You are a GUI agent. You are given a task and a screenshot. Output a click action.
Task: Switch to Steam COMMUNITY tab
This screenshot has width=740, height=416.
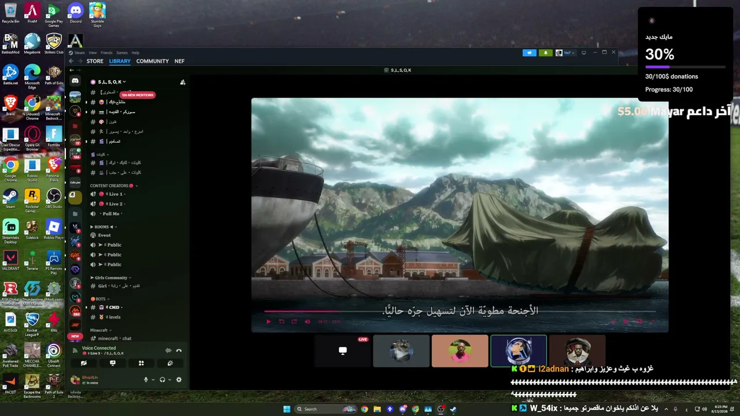click(153, 61)
